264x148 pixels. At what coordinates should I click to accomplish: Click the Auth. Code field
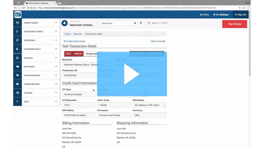pos(114,105)
